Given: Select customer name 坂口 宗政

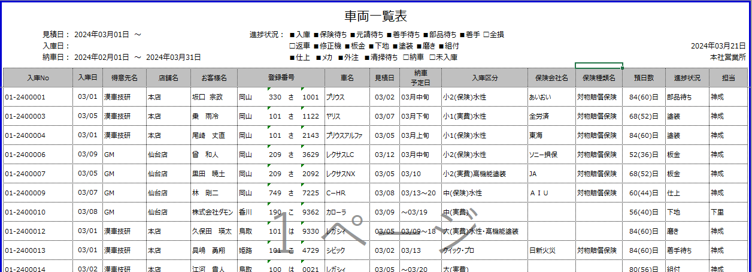Looking at the screenshot, I should (x=207, y=97).
